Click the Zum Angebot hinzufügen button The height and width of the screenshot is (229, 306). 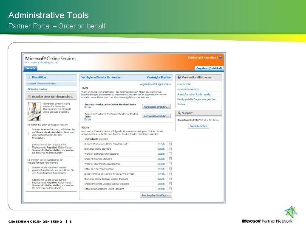[x=156, y=195]
